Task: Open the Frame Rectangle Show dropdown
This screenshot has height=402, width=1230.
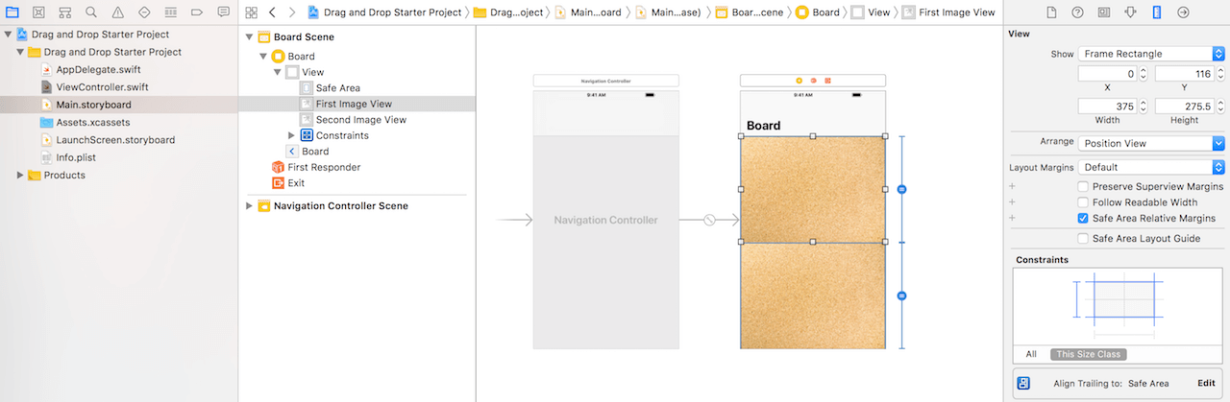Action: pyautogui.click(x=1150, y=55)
